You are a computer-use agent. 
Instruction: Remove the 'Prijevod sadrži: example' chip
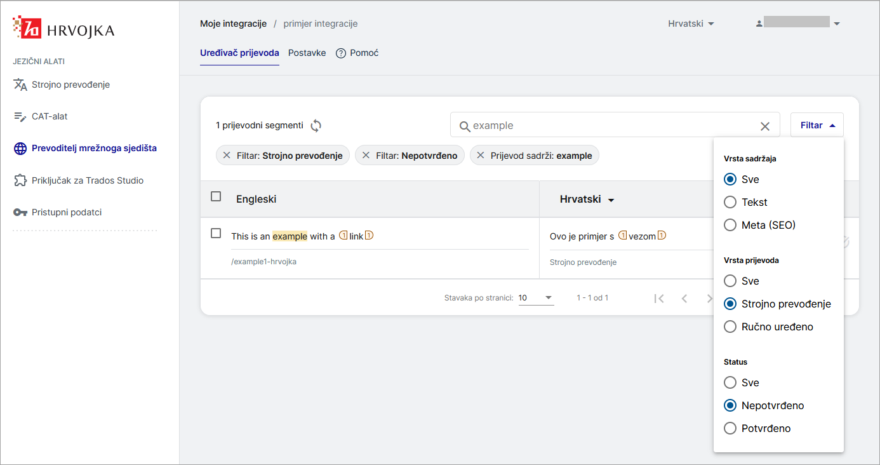coord(481,156)
